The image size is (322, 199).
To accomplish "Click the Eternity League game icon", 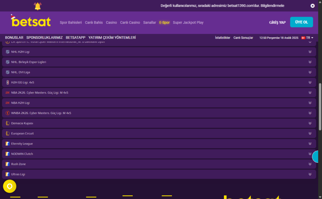I will [8, 144].
